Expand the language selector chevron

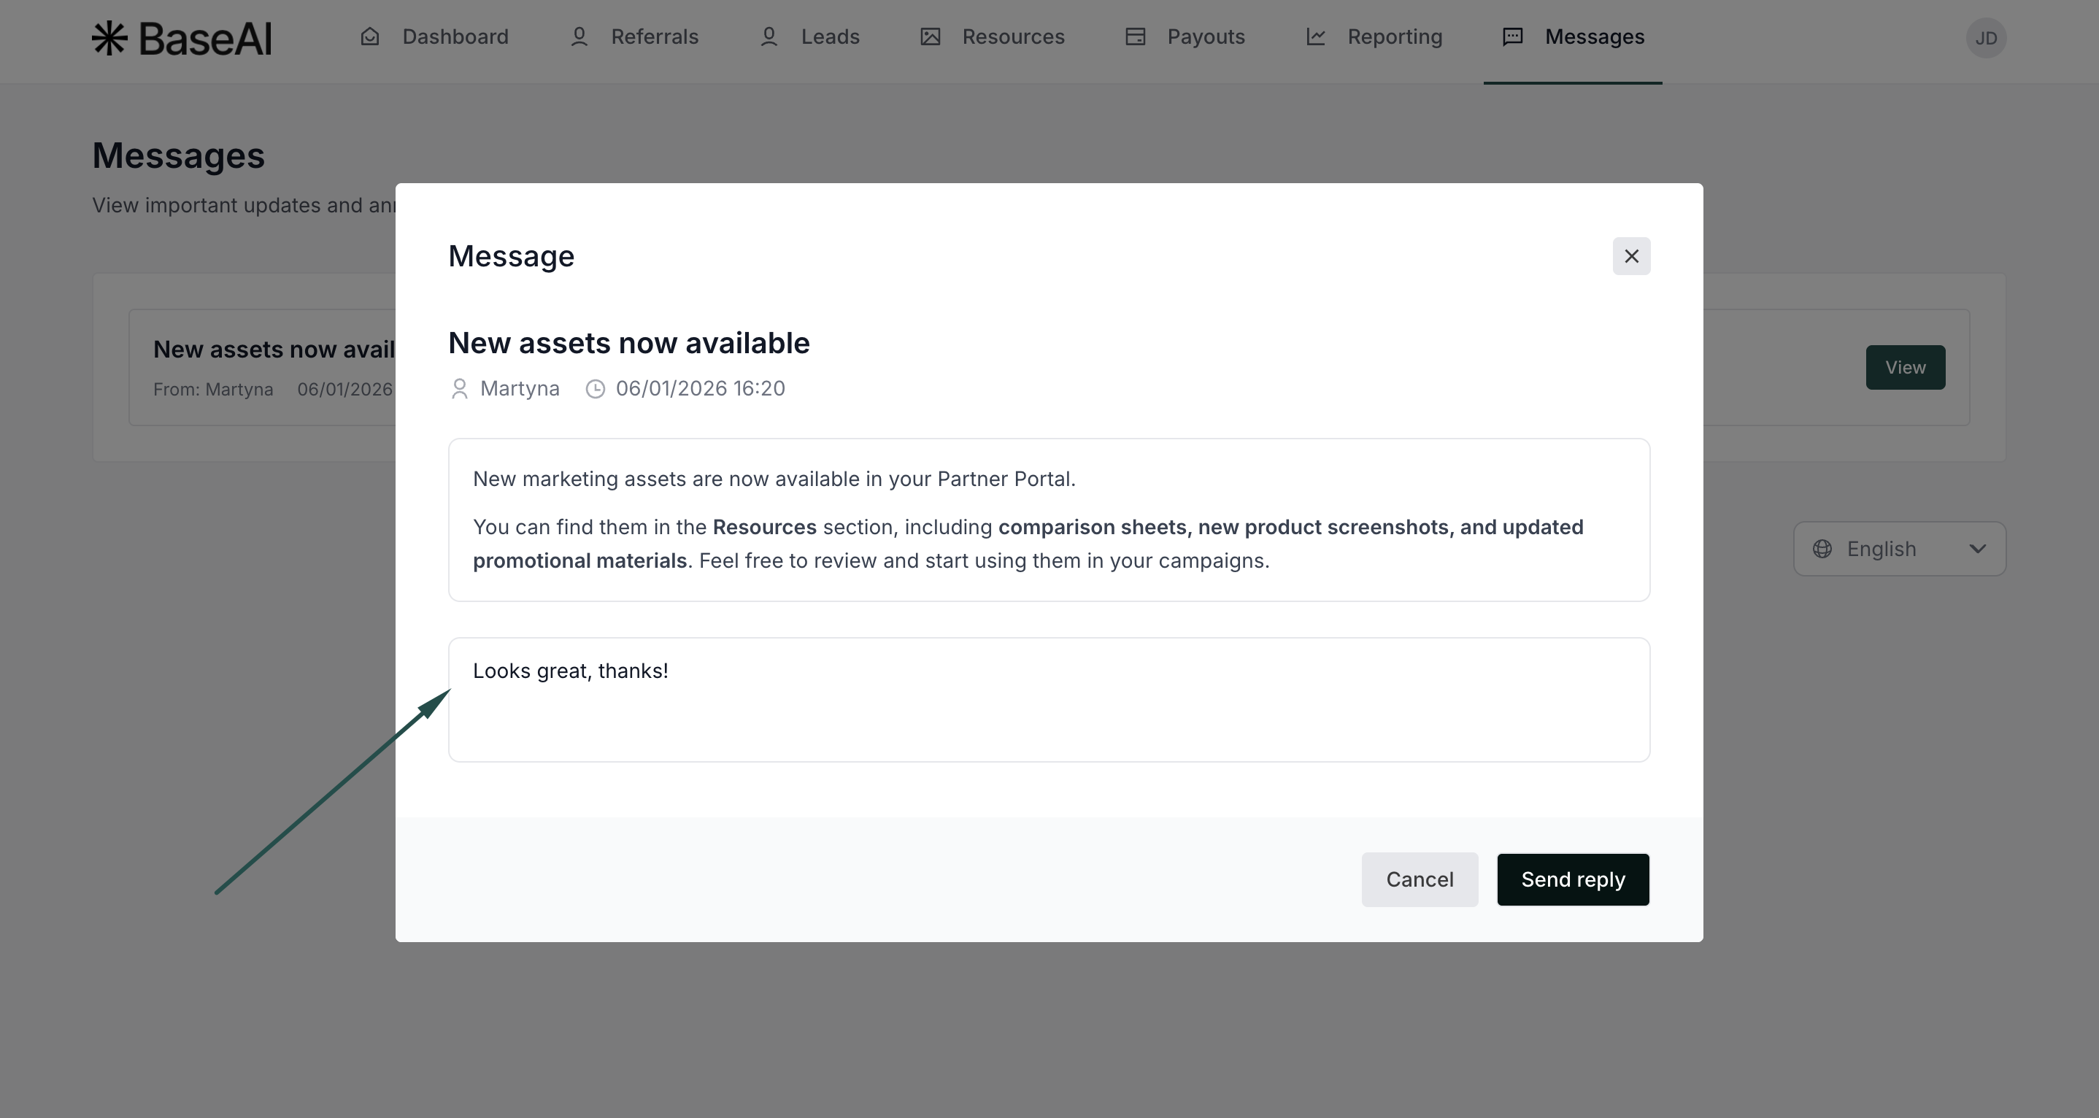pyautogui.click(x=1978, y=550)
